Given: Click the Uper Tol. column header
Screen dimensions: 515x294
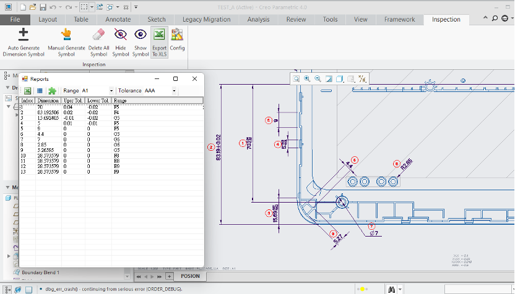Looking at the screenshot, I should coord(73,101).
